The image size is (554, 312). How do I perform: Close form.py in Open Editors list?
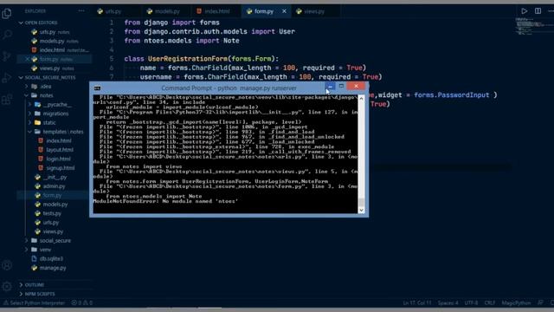pyautogui.click(x=27, y=59)
